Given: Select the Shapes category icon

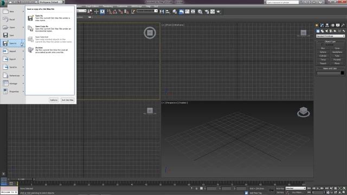Looking at the screenshot, I should pyautogui.click(x=322, y=31).
